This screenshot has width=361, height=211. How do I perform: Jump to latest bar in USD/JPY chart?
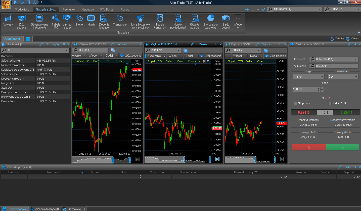(282, 159)
